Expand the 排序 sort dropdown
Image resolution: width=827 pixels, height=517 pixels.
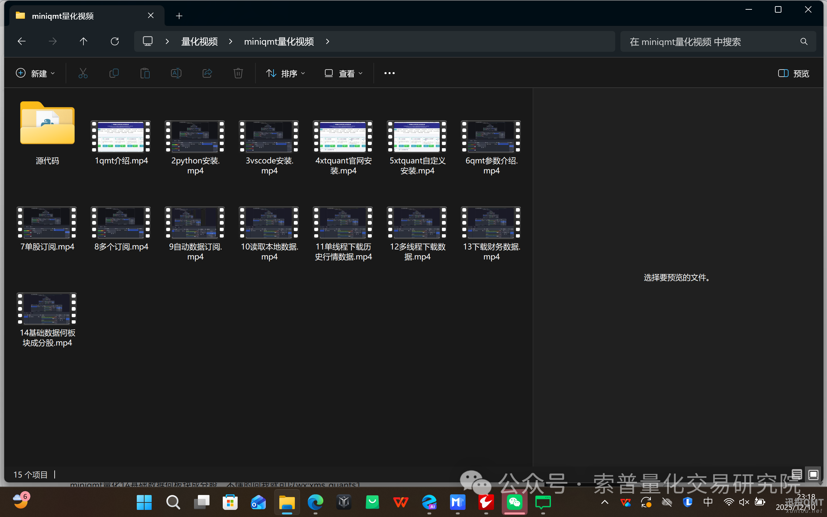(x=285, y=73)
